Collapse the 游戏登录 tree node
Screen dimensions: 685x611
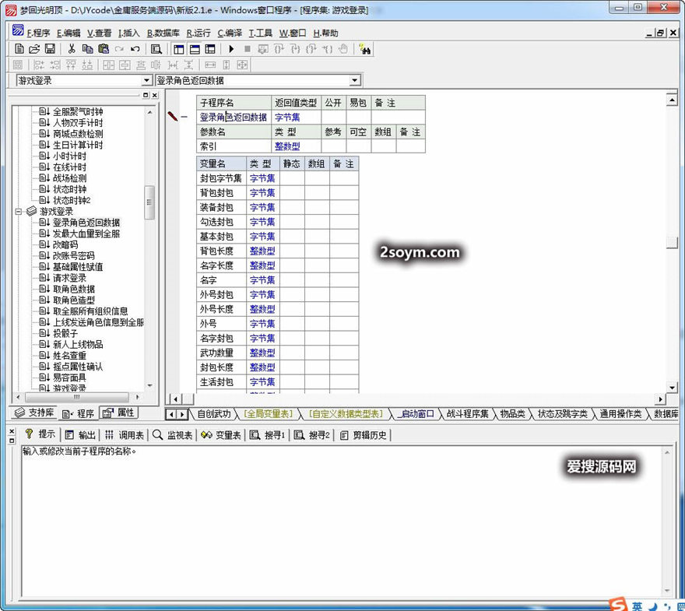19,211
